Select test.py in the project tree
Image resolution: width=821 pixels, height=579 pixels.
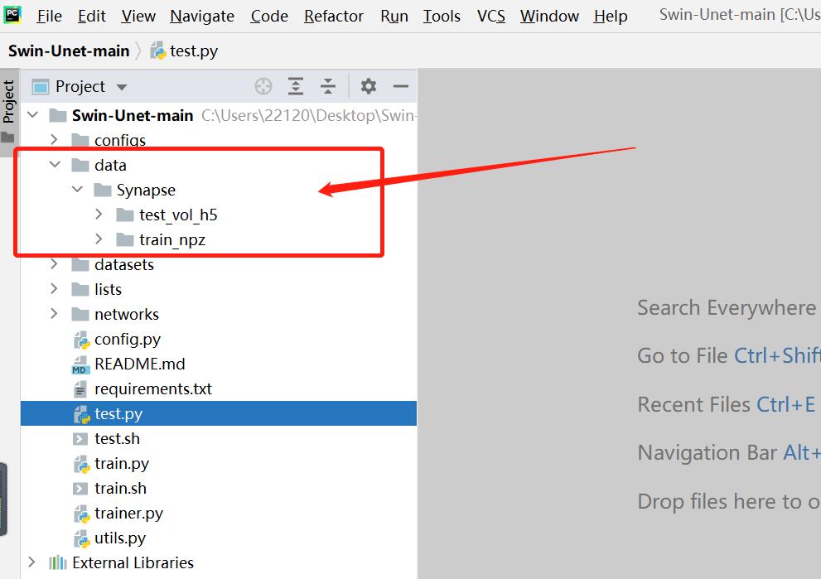(219, 414)
